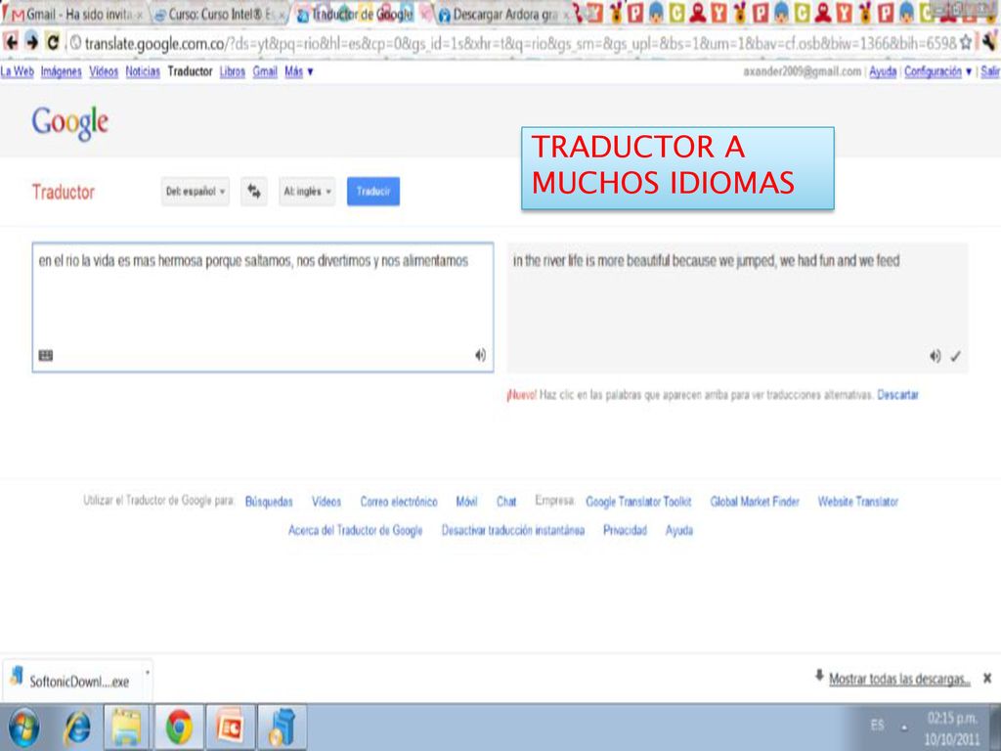Open Website Translator link
This screenshot has width=1001, height=751.
(x=858, y=502)
